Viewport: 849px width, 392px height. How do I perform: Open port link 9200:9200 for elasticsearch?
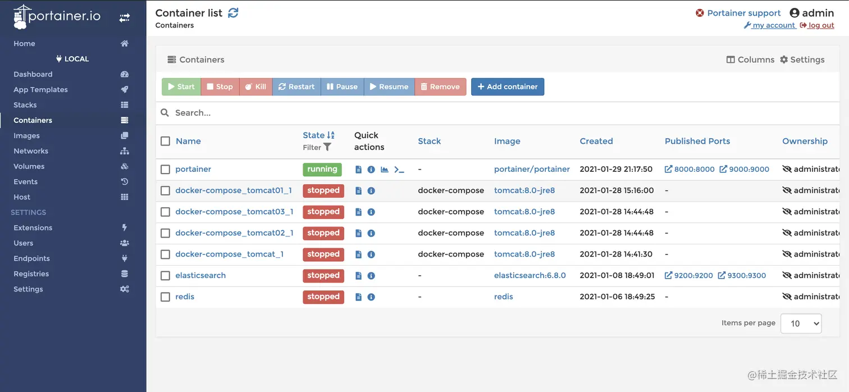(x=689, y=276)
